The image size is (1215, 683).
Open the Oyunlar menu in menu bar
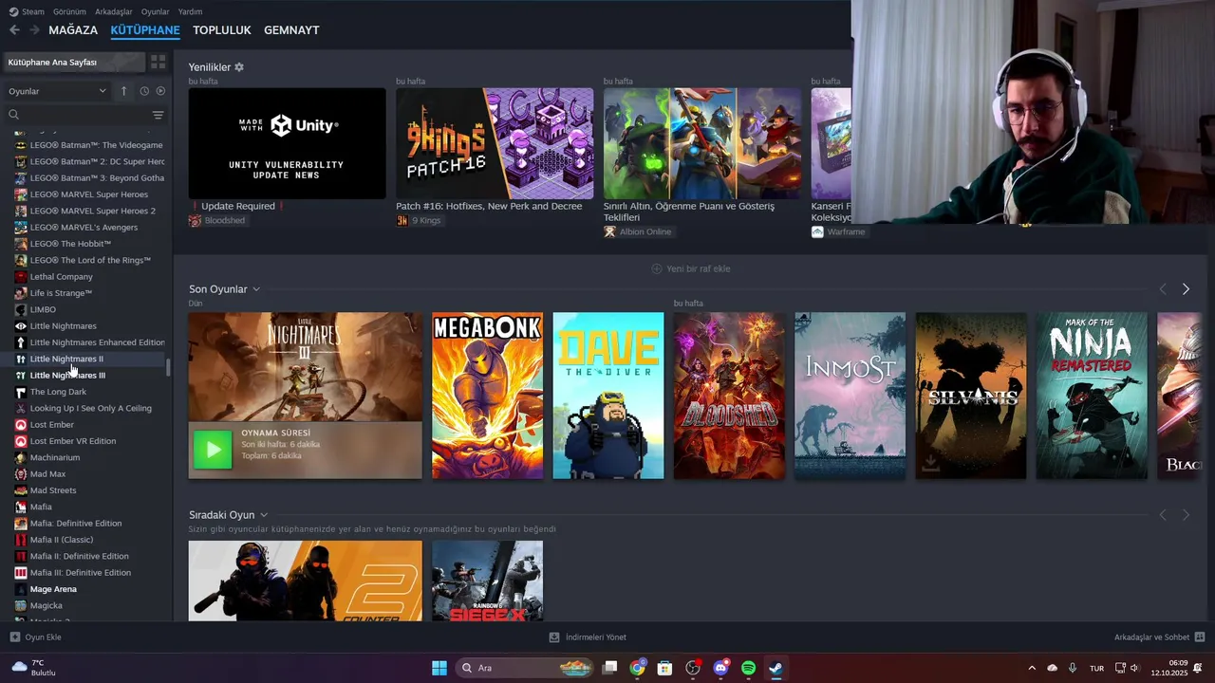pyautogui.click(x=155, y=11)
